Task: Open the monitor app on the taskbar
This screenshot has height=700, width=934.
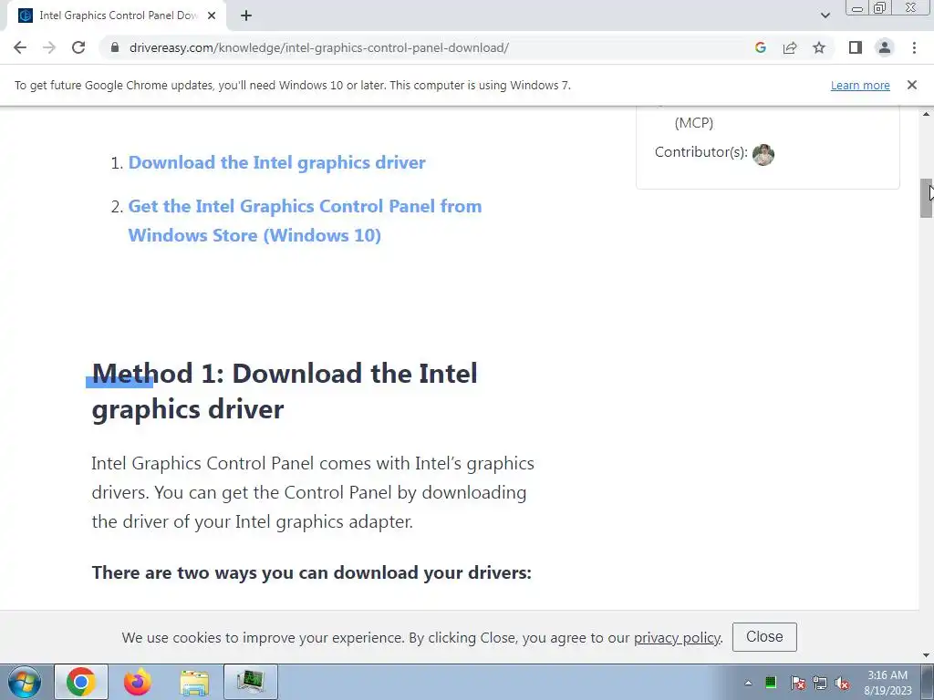Action: click(251, 682)
